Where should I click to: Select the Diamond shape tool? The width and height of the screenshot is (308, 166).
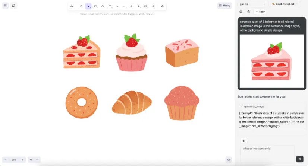[103, 6]
